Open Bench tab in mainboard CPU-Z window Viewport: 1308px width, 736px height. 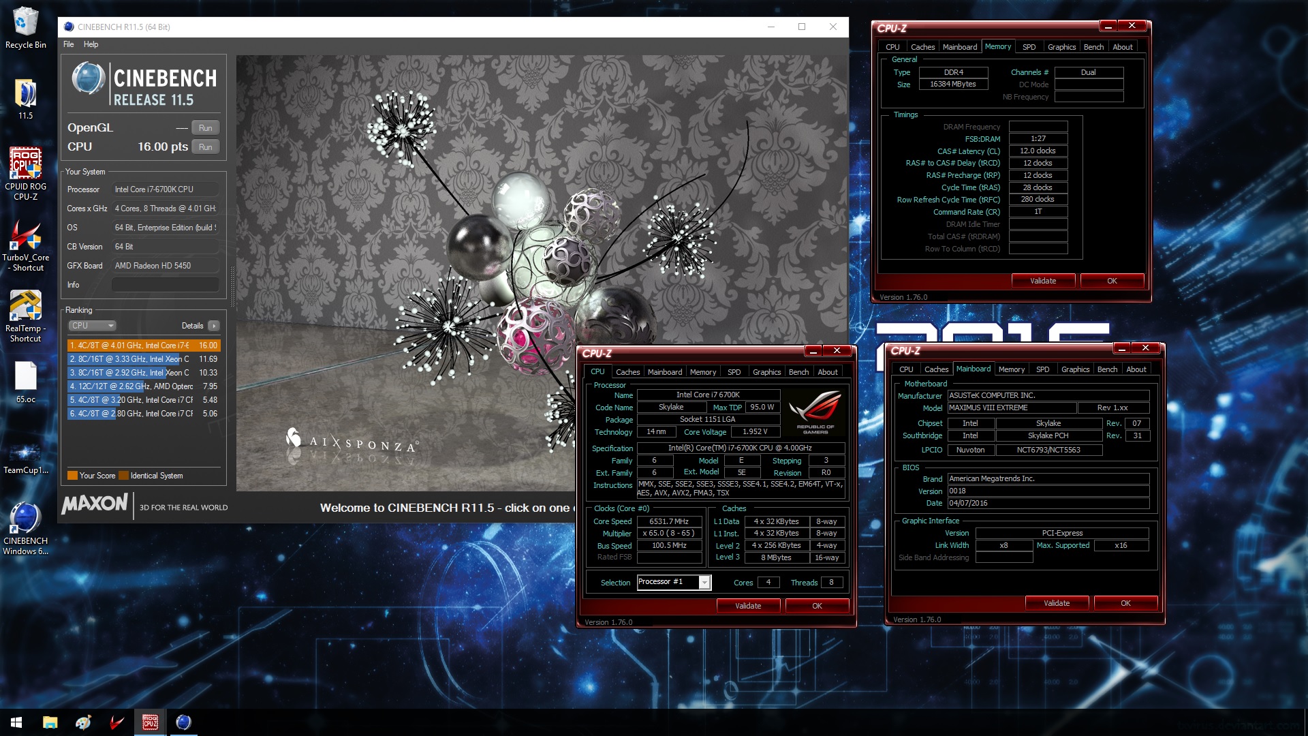pos(1107,369)
